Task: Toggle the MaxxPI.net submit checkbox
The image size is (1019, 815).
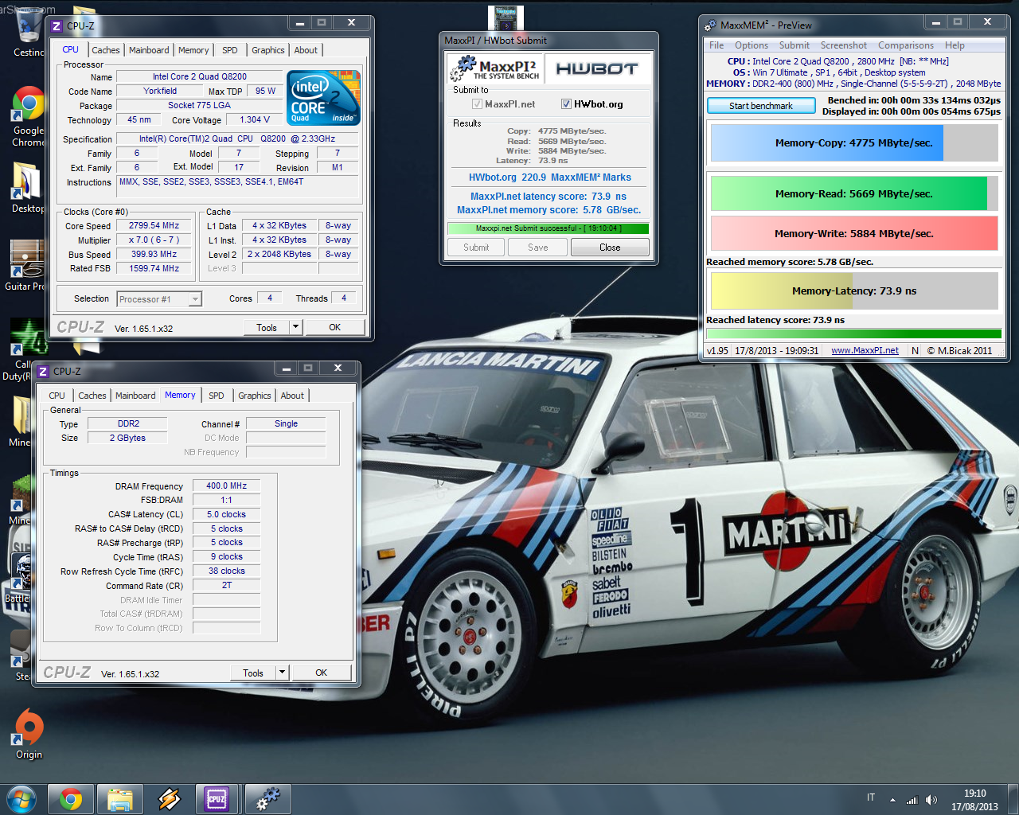Action: tap(477, 103)
